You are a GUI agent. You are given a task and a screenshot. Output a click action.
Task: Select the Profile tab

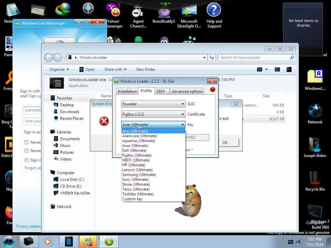146,91
